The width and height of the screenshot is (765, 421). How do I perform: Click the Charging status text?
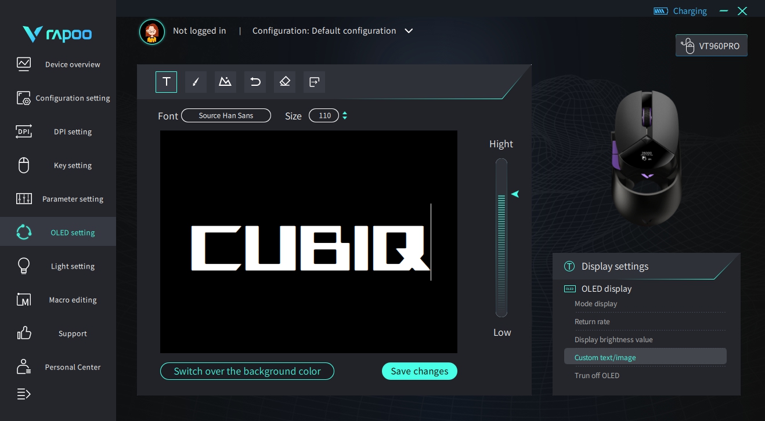click(x=690, y=11)
